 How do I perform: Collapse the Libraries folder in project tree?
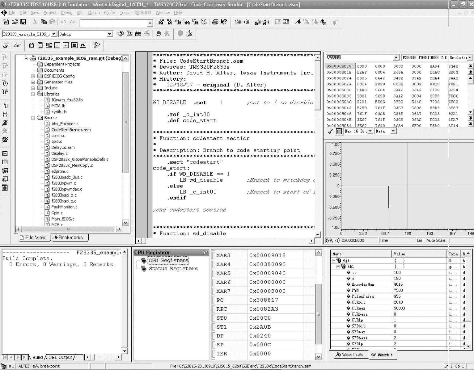coord(33,94)
